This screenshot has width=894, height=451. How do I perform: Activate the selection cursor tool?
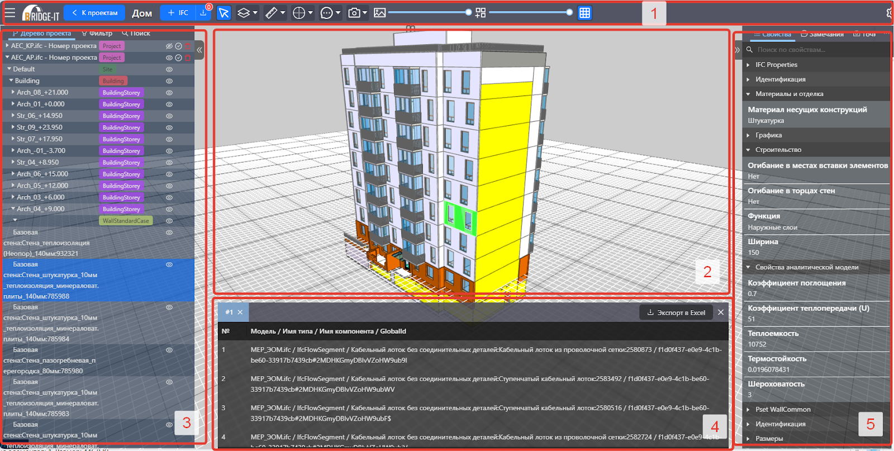(223, 13)
